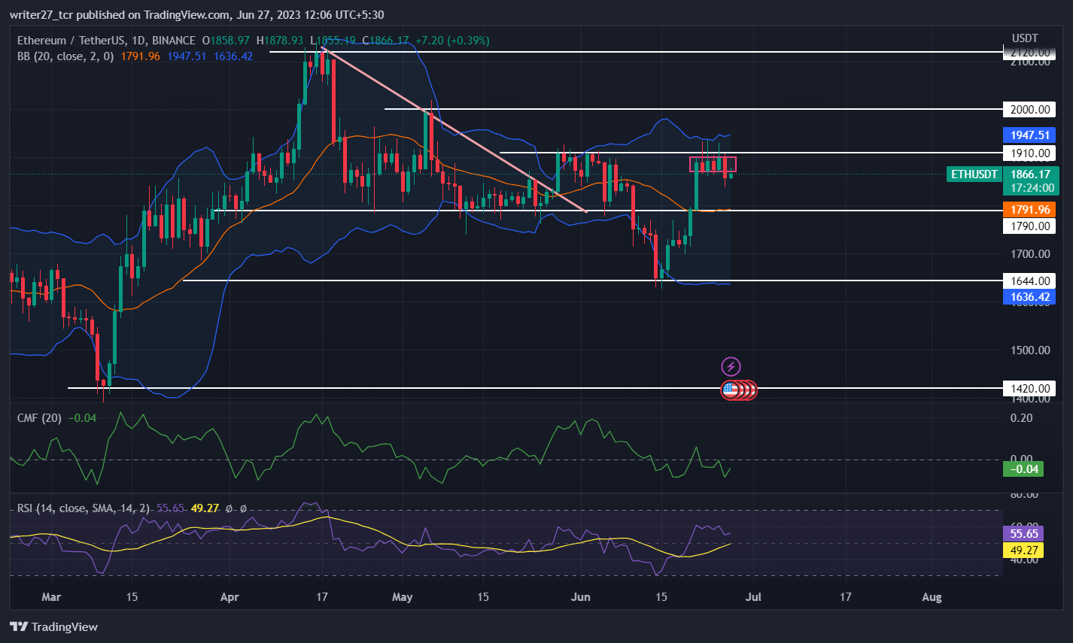This screenshot has width=1073, height=643.
Task: Click the +7.20 (+0.39%) change value
Action: click(451, 41)
